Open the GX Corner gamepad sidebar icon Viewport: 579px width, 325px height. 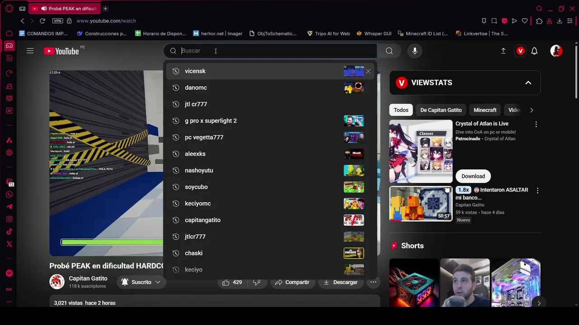[9, 46]
